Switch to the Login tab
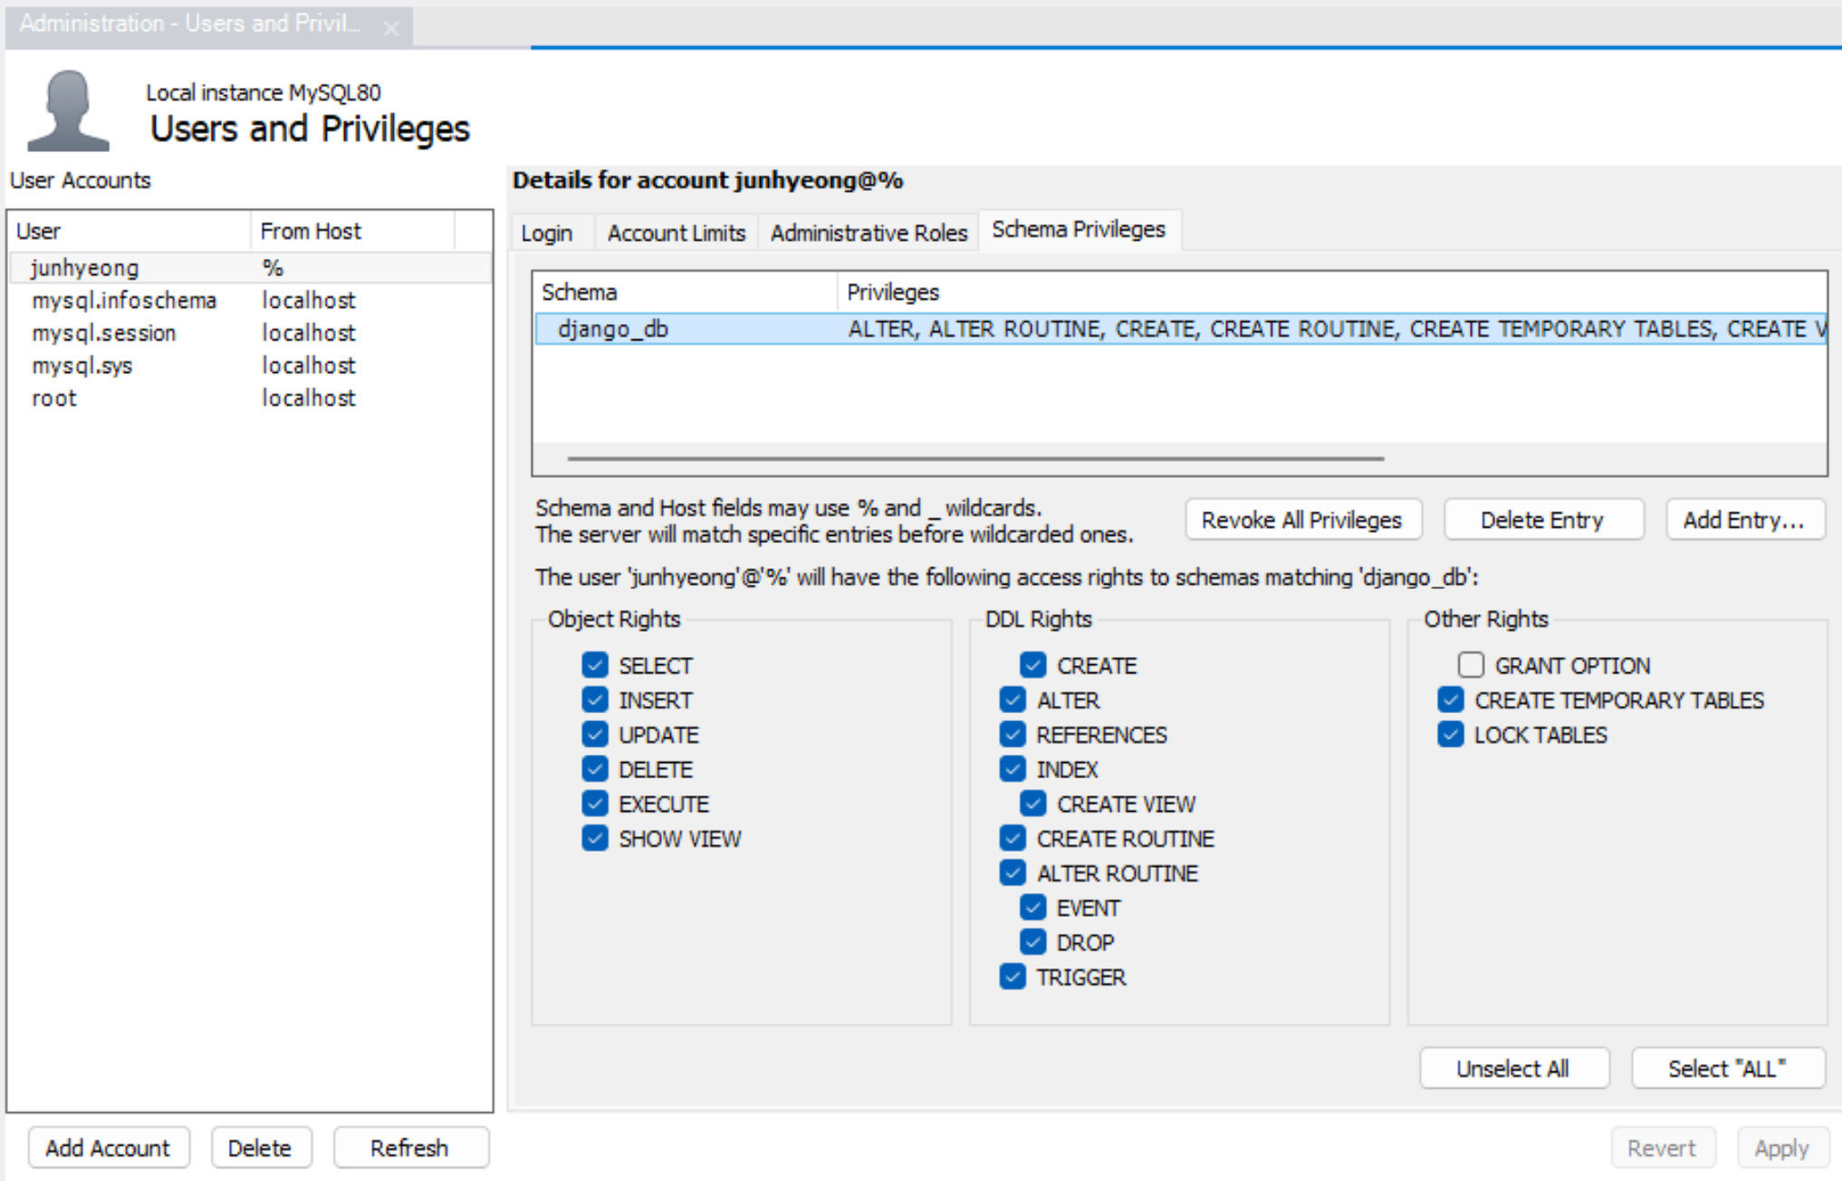Image resolution: width=1842 pixels, height=1181 pixels. tap(547, 233)
